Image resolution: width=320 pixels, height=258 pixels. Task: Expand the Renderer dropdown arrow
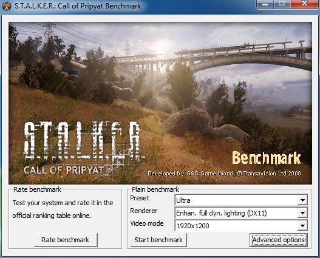302,213
